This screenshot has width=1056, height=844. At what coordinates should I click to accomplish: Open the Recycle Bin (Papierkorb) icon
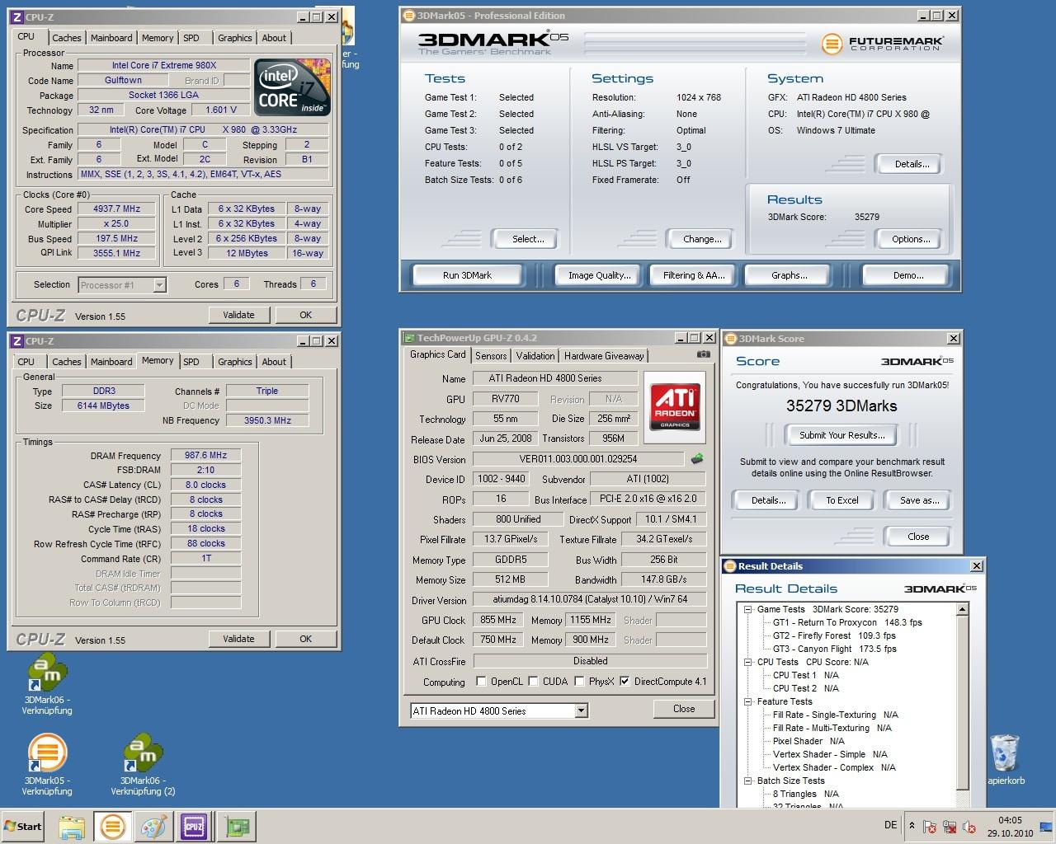tap(1005, 759)
